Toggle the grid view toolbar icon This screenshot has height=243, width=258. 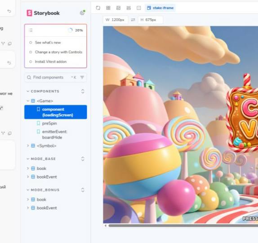(x=108, y=8)
